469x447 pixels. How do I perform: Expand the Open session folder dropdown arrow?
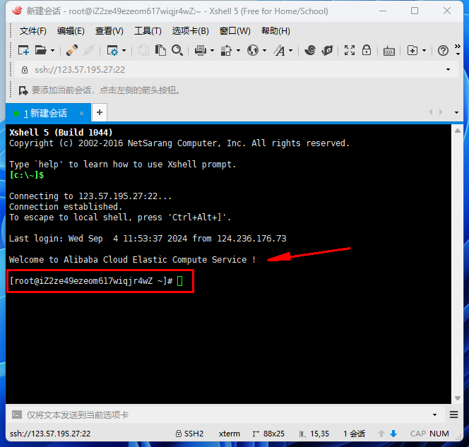coord(53,51)
